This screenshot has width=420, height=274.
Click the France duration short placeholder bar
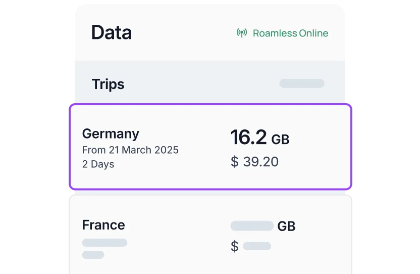pos(93,255)
